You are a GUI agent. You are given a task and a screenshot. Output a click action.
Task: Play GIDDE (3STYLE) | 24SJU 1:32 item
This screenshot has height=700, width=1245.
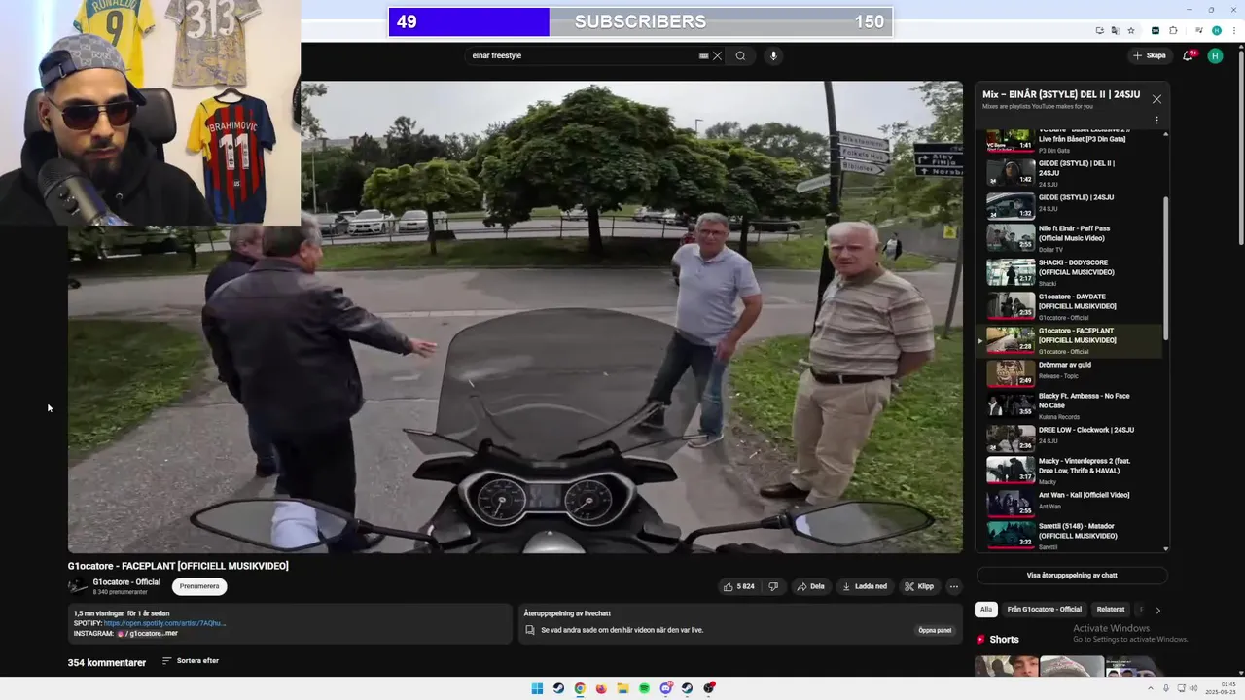click(1074, 205)
